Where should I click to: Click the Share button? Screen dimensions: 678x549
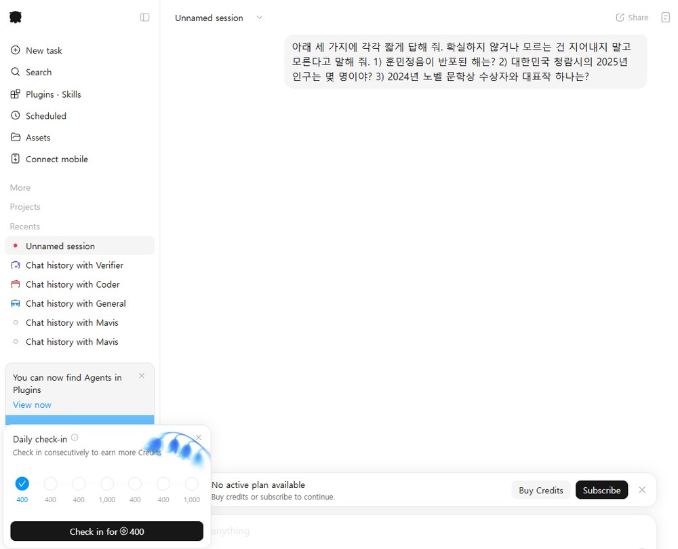pos(632,18)
